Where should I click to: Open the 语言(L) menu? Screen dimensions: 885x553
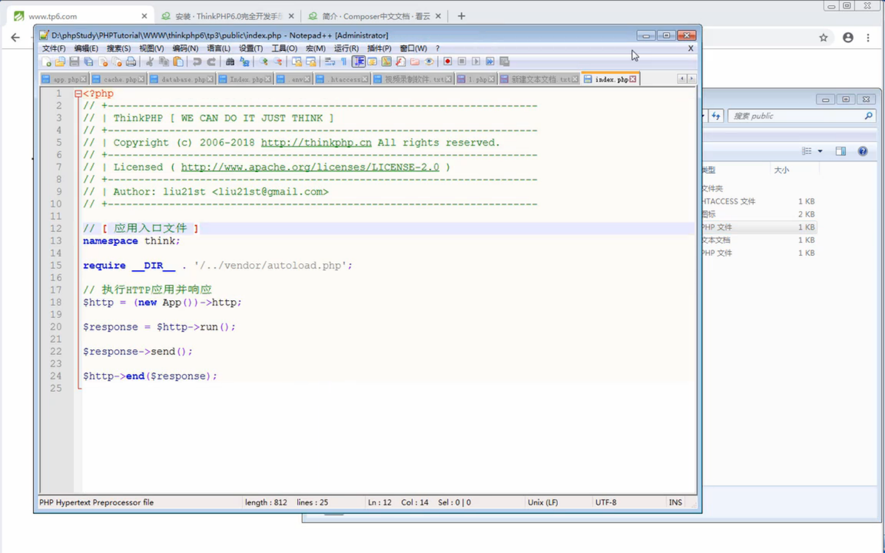[x=218, y=48]
